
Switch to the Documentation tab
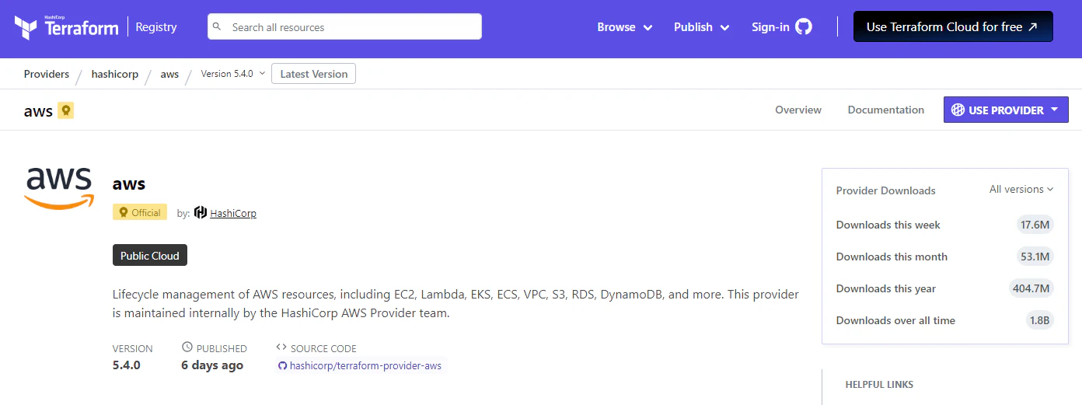[x=886, y=110]
